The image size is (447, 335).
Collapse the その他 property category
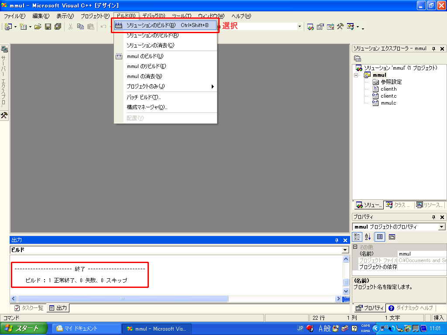pyautogui.click(x=355, y=247)
